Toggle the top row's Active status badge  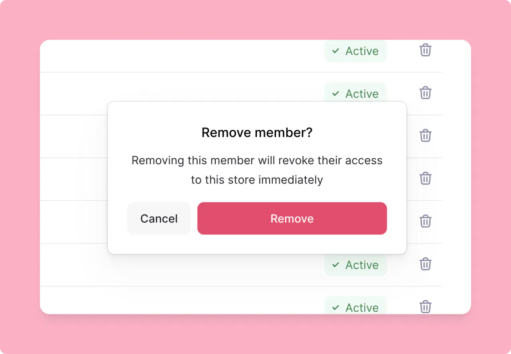[x=355, y=51]
